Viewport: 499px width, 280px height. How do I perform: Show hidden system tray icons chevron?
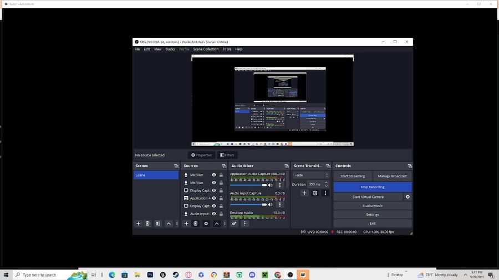click(x=466, y=275)
